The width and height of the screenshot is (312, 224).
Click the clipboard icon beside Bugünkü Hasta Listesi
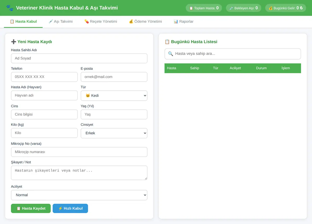167,42
